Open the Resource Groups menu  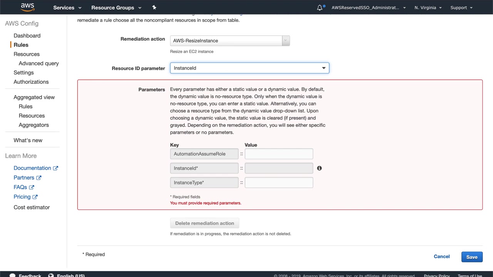pyautogui.click(x=116, y=8)
